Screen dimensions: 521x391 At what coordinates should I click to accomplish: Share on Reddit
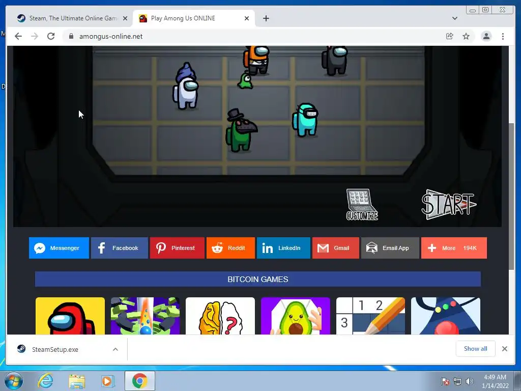230,248
